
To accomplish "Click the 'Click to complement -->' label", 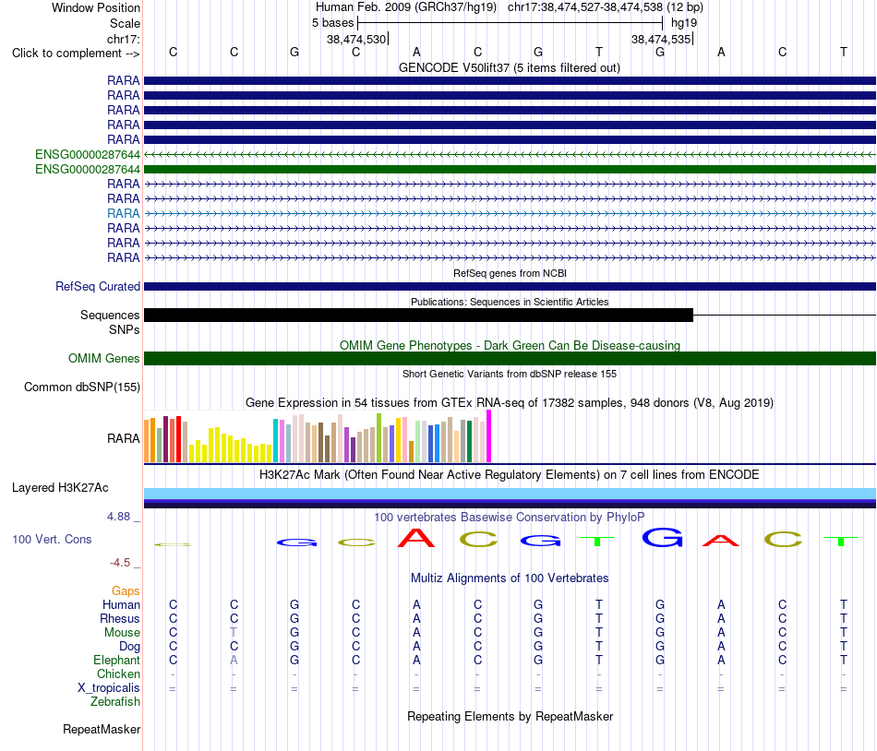I will 76,54.
